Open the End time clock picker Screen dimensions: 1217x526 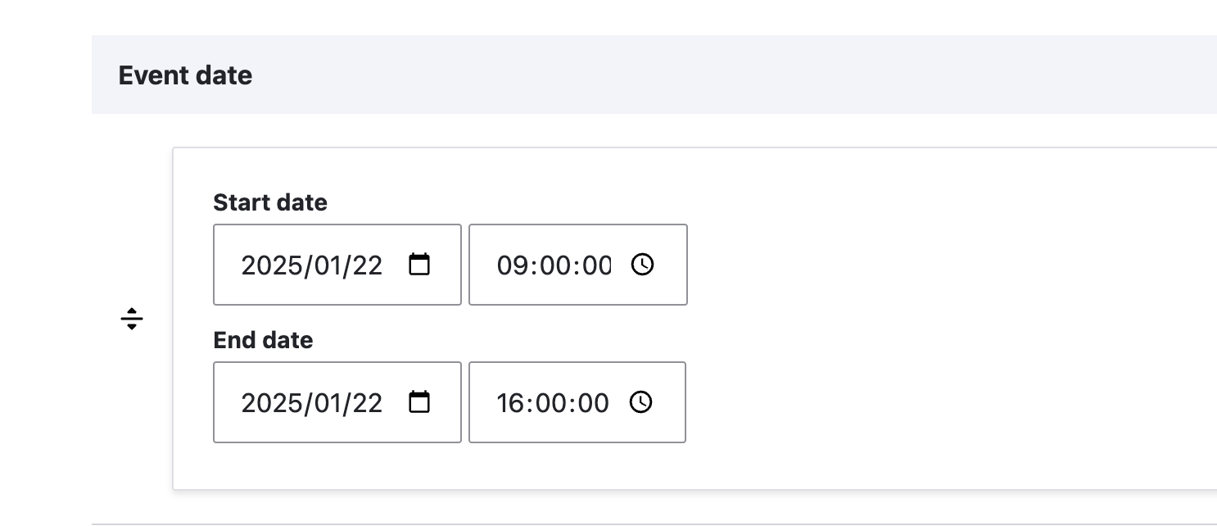[641, 402]
